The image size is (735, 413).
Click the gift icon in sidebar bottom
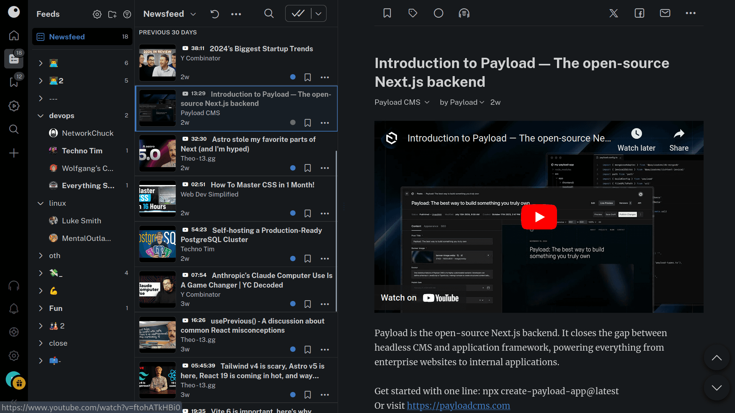point(19,383)
